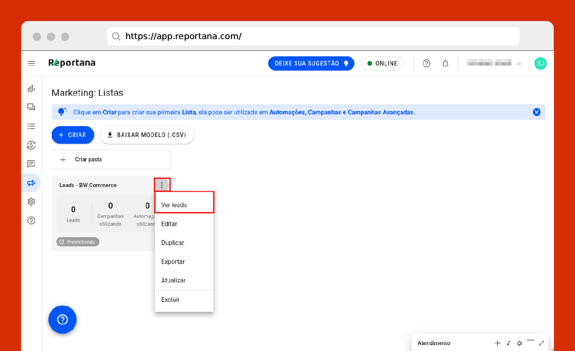575x351 pixels.
Task: Click the notifications bell icon
Action: (x=445, y=63)
